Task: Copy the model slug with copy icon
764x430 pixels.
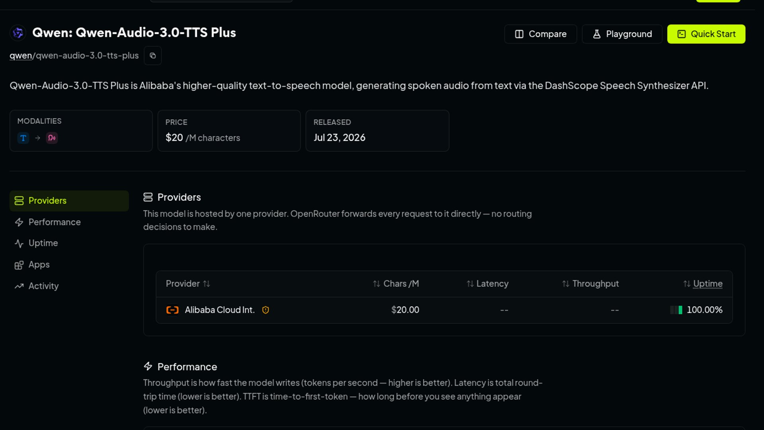Action: click(x=153, y=56)
